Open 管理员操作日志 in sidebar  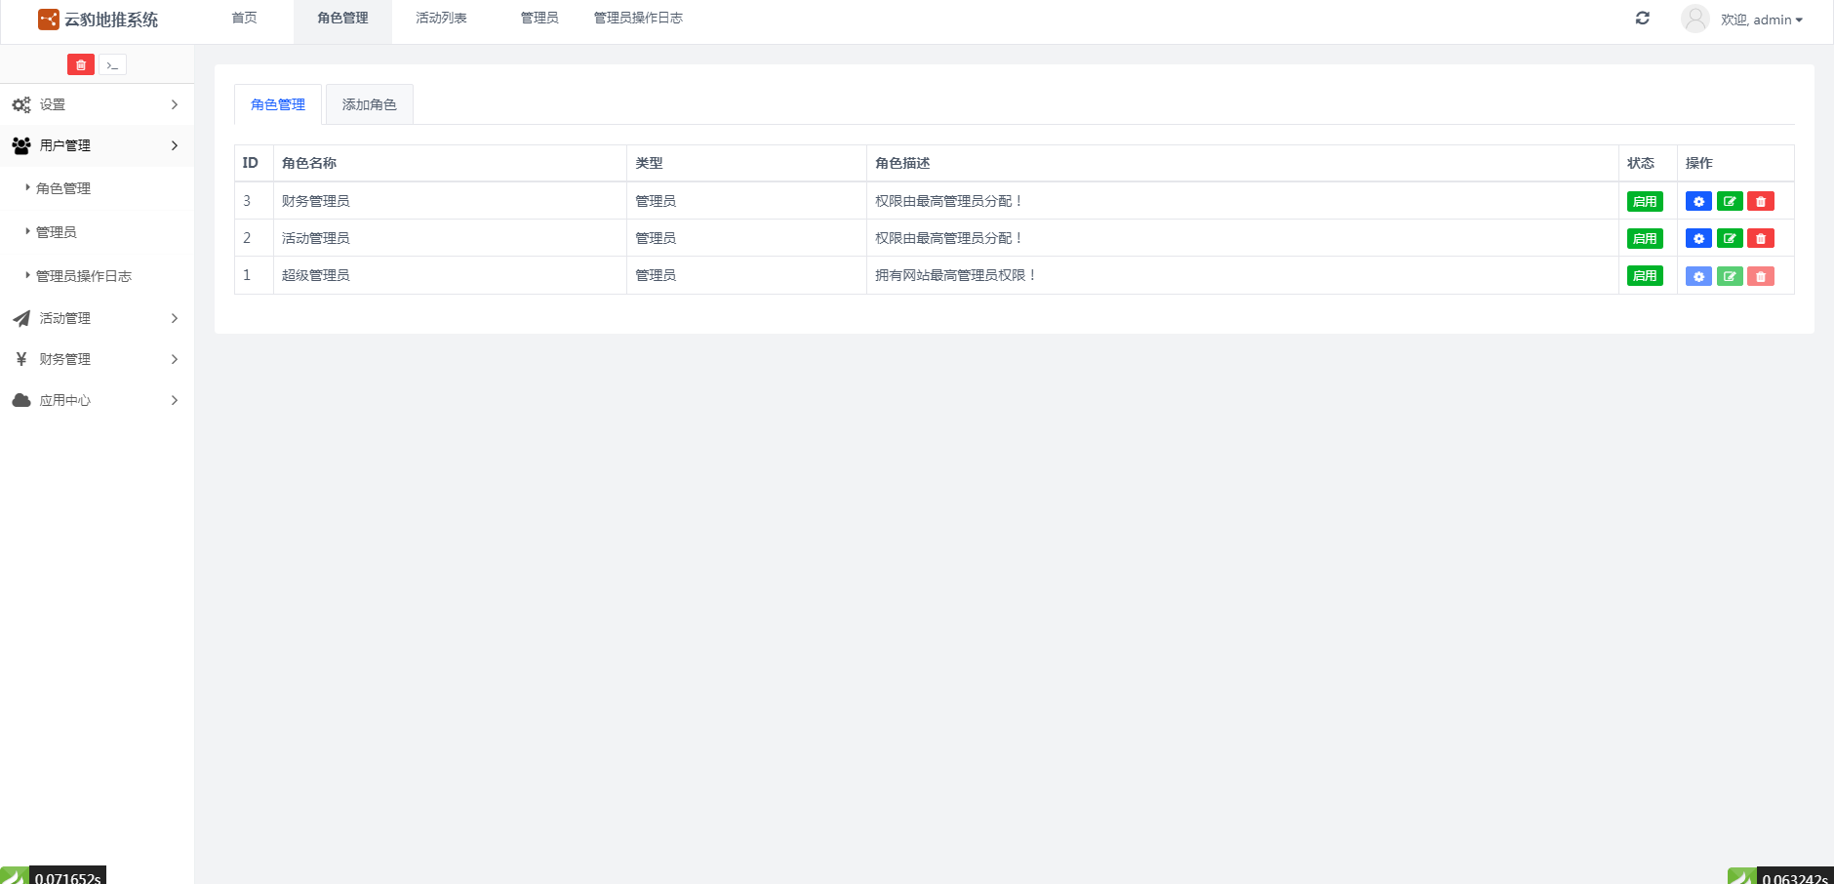[84, 276]
